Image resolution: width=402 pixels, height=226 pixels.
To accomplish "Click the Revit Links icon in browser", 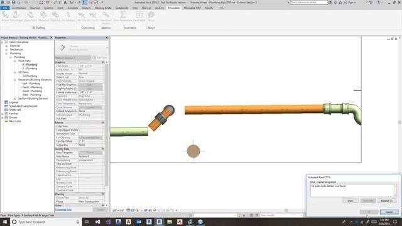I will (x=6, y=121).
